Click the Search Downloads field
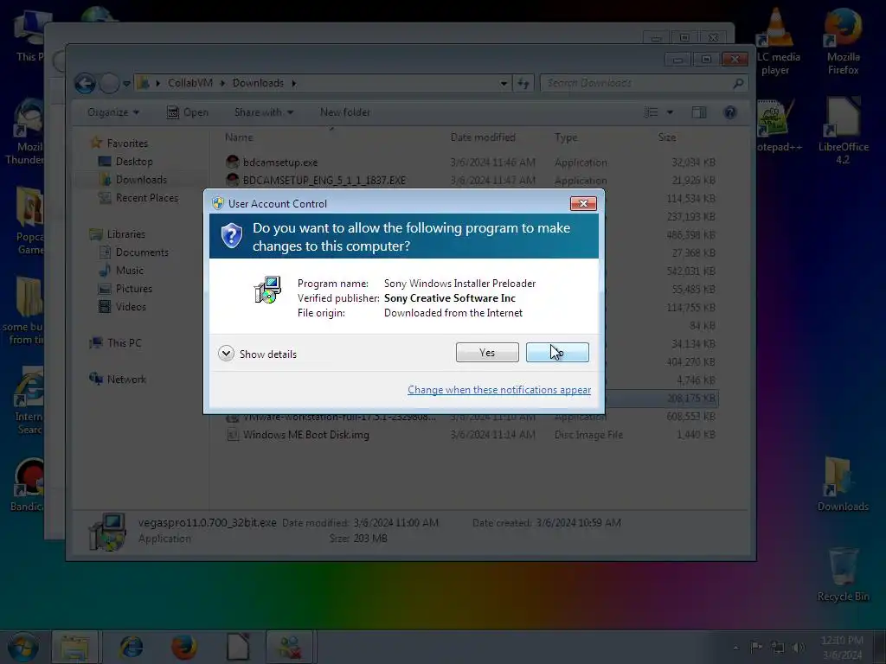Viewport: 886px width, 664px height. [644, 84]
